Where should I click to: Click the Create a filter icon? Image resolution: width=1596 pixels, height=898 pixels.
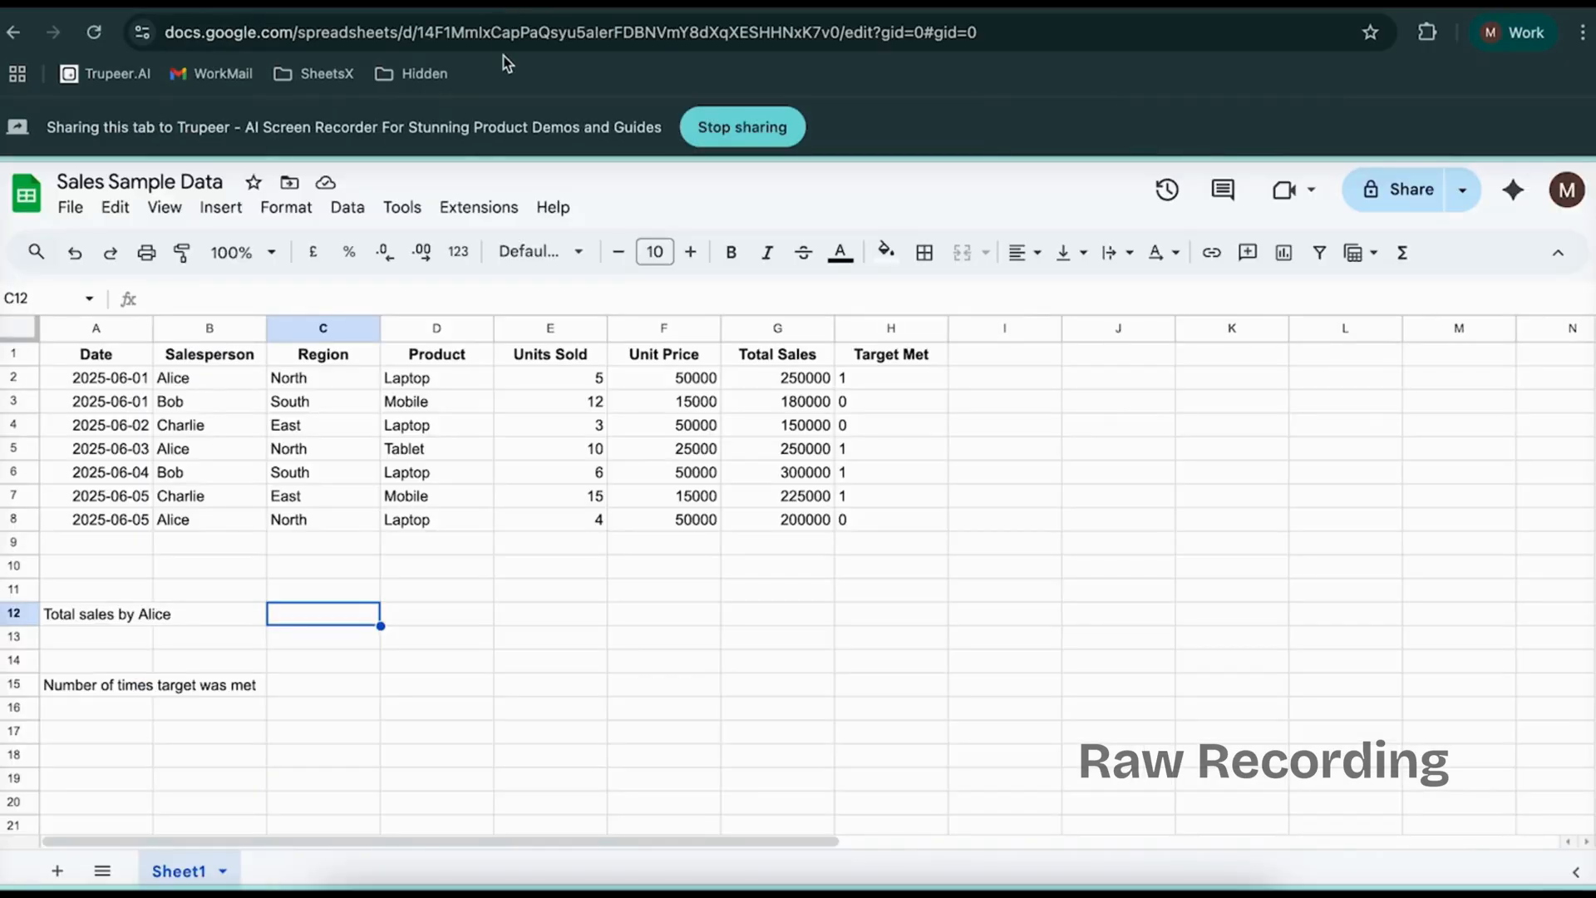1319,252
